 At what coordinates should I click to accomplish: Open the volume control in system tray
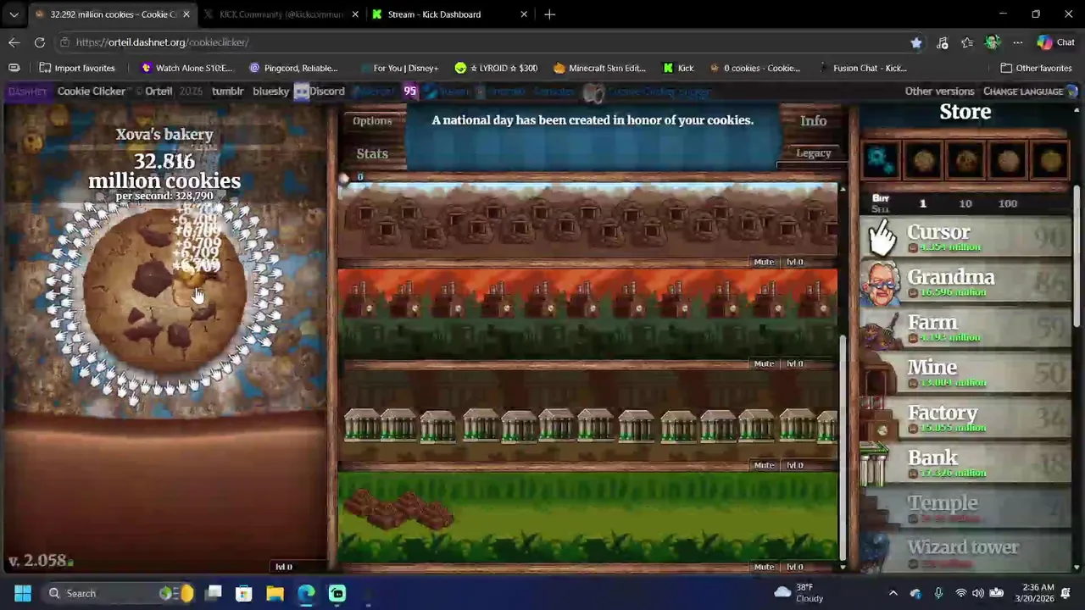[x=978, y=593]
